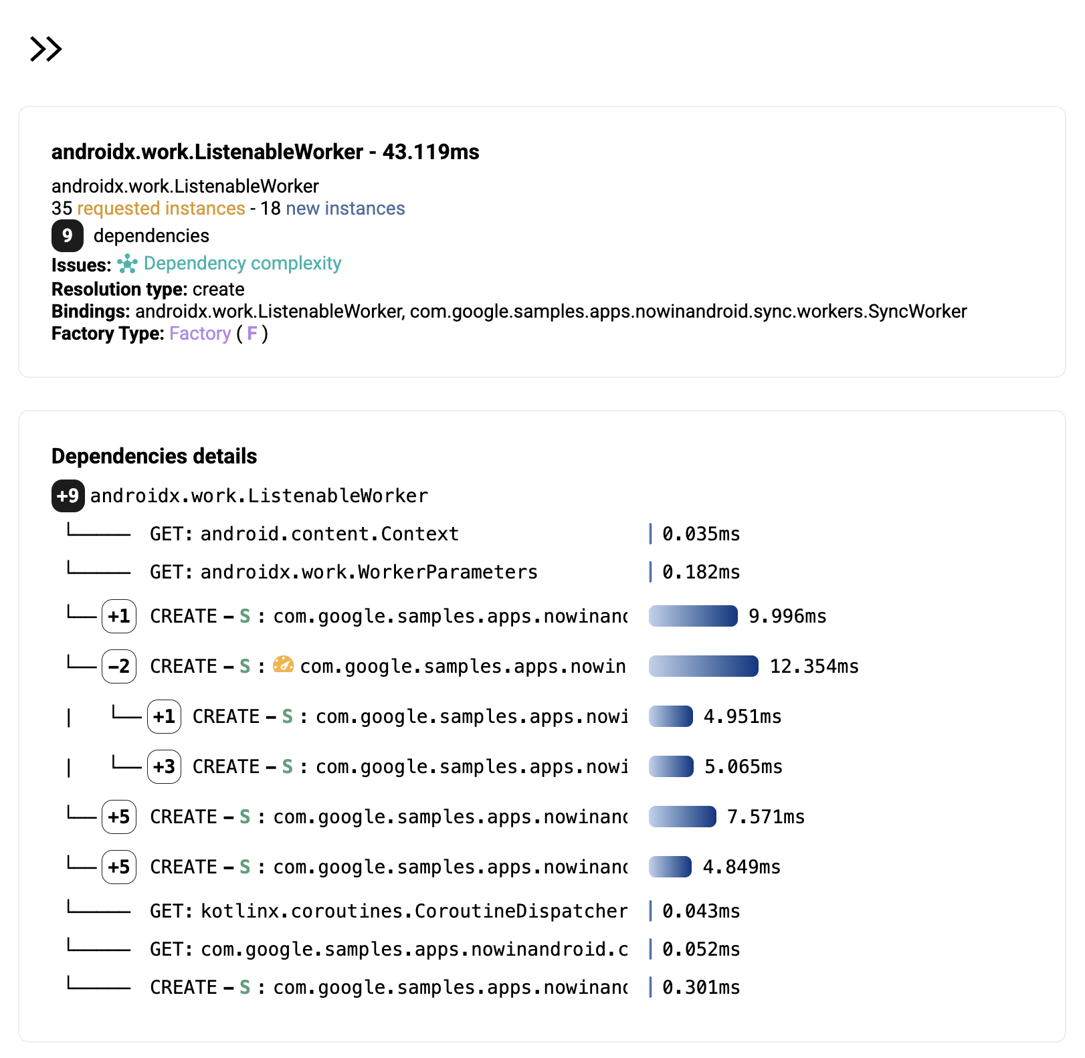Click the purple F factory type symbol
This screenshot has width=1085, height=1058.
coord(252,334)
